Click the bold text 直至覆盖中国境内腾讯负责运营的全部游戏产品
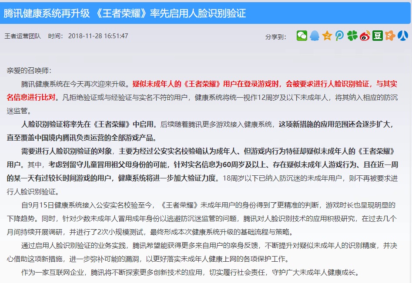The width and height of the screenshot is (412, 283). pyautogui.click(x=82, y=138)
